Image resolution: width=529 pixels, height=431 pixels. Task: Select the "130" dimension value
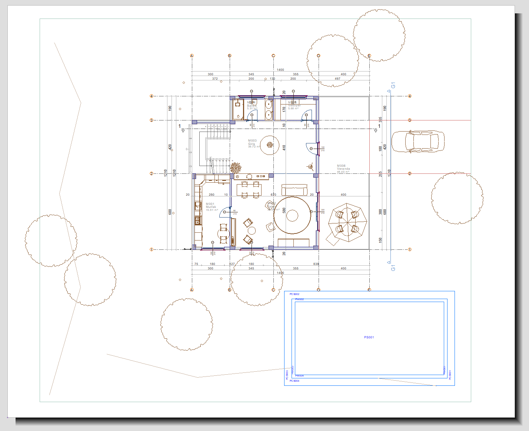(x=272, y=79)
